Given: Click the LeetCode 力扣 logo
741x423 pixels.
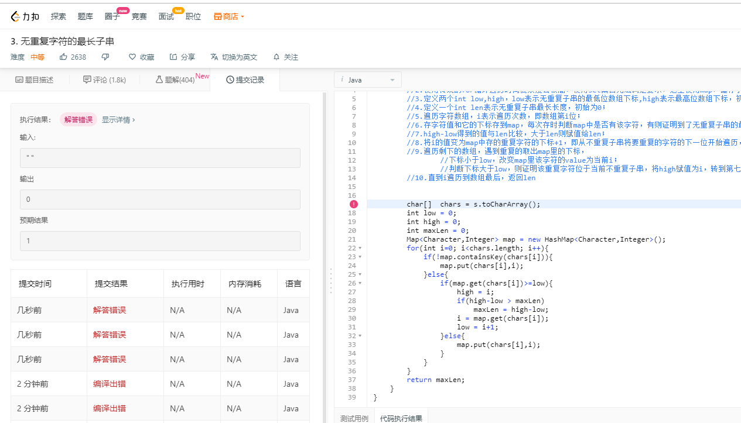Looking at the screenshot, I should (25, 16).
